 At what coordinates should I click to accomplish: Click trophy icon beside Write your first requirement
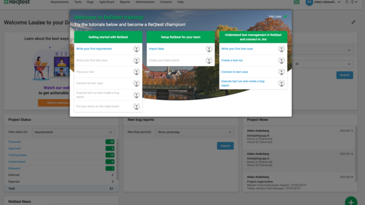[x=136, y=49]
